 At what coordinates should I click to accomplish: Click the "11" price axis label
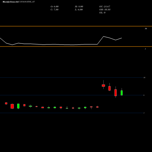[x=144, y=78]
